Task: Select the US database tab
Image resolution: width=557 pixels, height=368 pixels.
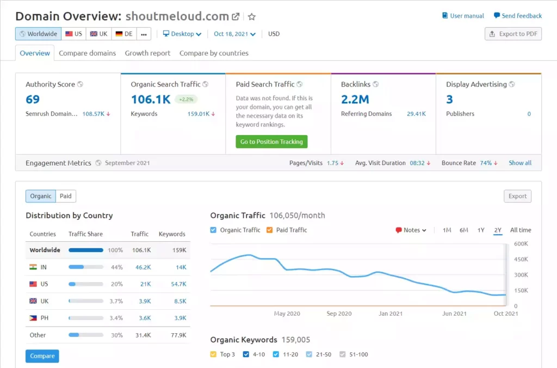Action: point(73,33)
